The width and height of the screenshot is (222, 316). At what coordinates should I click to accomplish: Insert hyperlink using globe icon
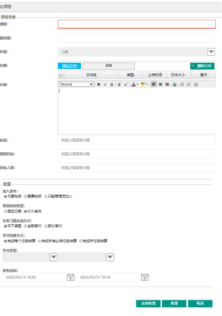point(174,85)
